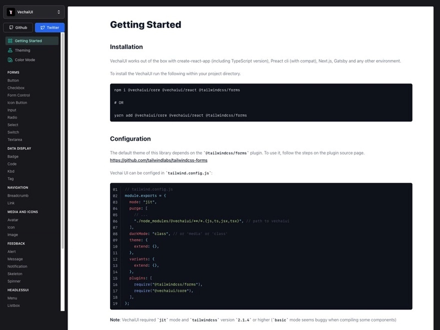Image resolution: width=440 pixels, height=330 pixels.
Task: Open the Button docs link
Action: click(13, 80)
